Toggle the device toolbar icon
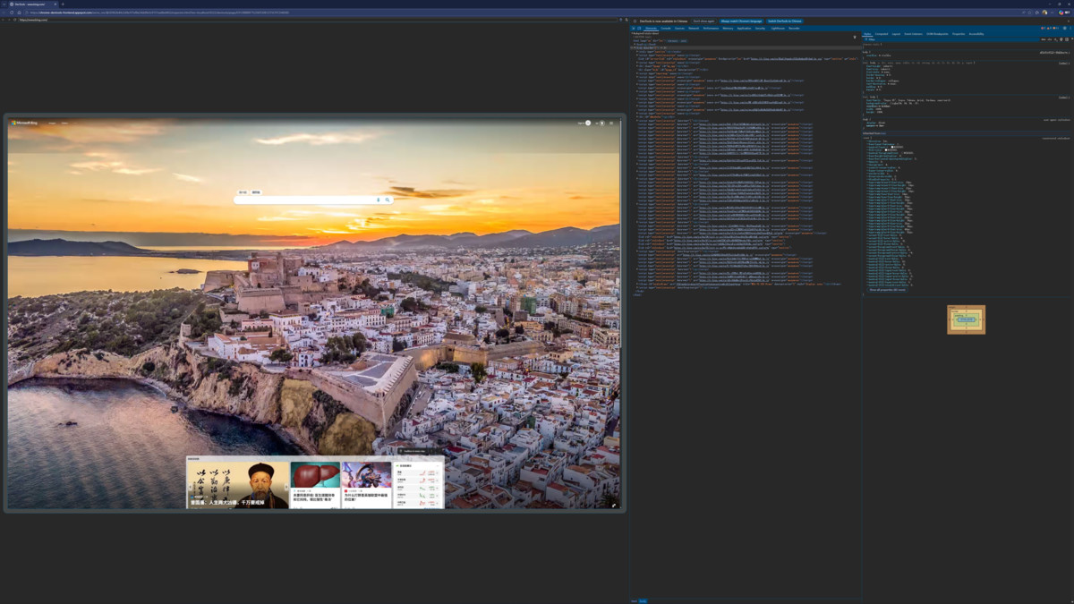This screenshot has width=1074, height=604. click(639, 28)
